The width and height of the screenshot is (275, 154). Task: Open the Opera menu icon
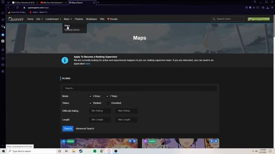click(x=3, y=2)
